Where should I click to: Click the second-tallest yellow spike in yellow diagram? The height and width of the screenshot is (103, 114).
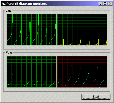81,41
